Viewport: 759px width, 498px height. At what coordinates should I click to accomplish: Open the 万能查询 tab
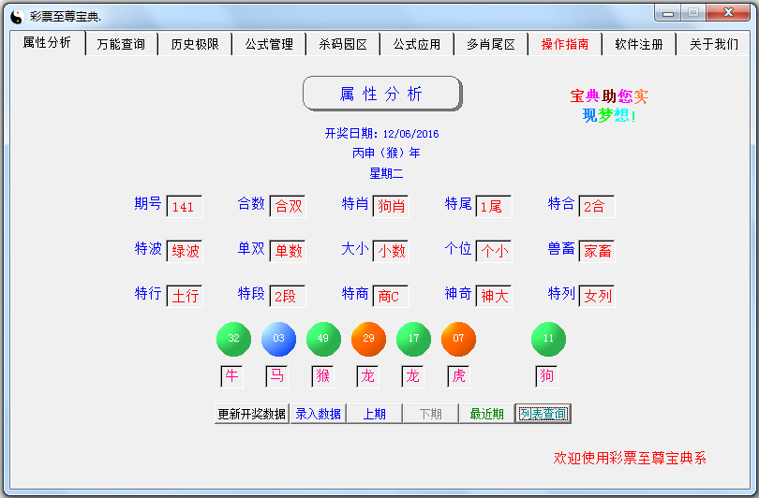(121, 45)
